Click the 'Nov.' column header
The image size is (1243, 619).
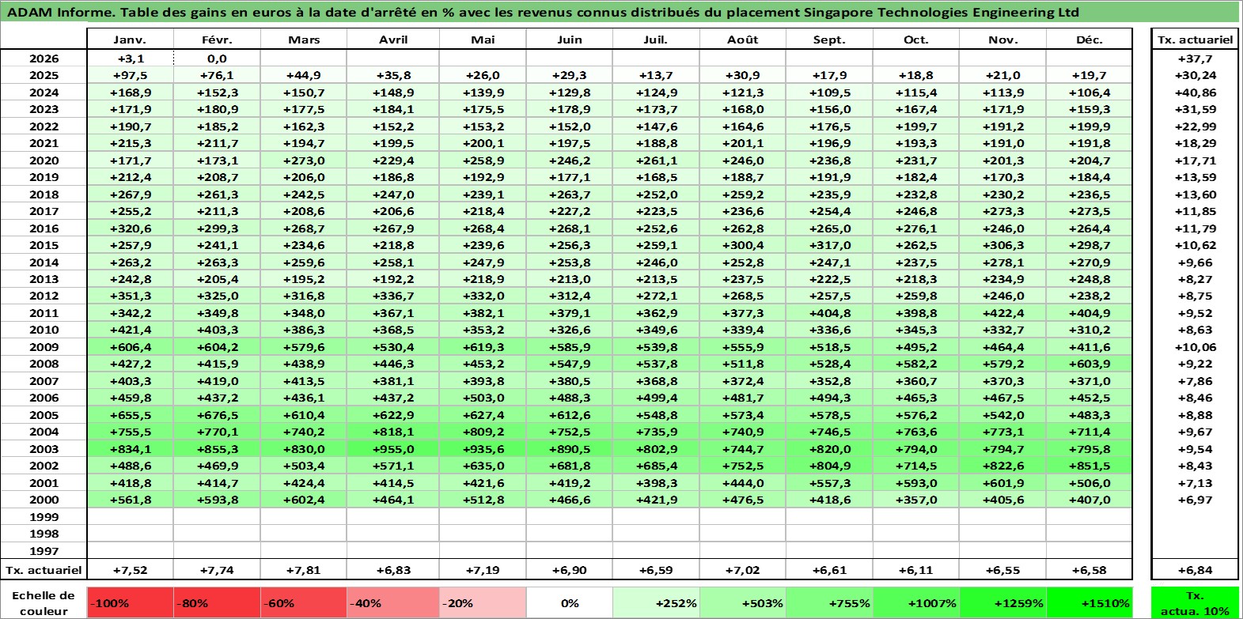pyautogui.click(x=1003, y=40)
